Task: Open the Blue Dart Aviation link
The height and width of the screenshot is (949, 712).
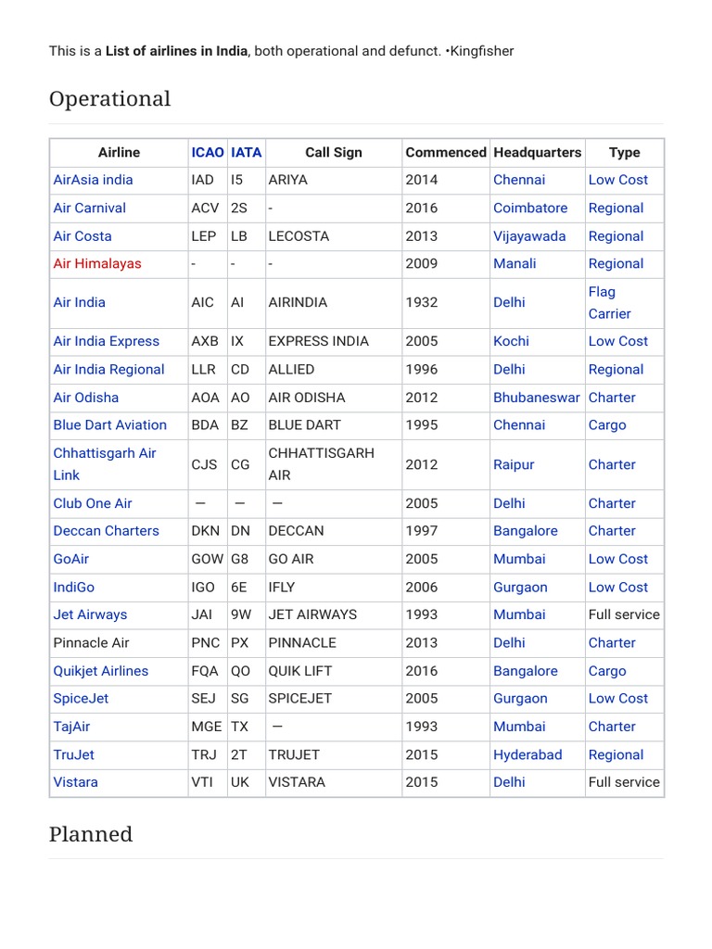Action: [x=109, y=424]
